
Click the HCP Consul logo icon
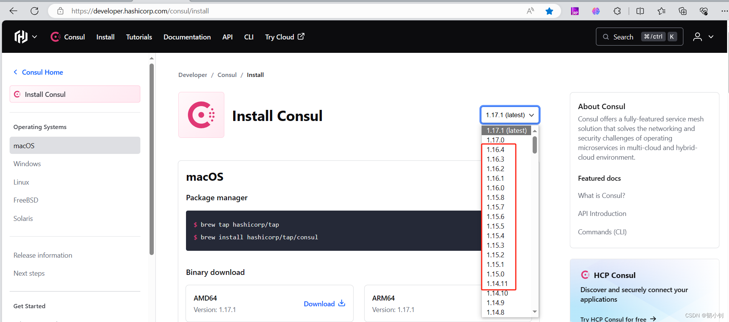(586, 275)
